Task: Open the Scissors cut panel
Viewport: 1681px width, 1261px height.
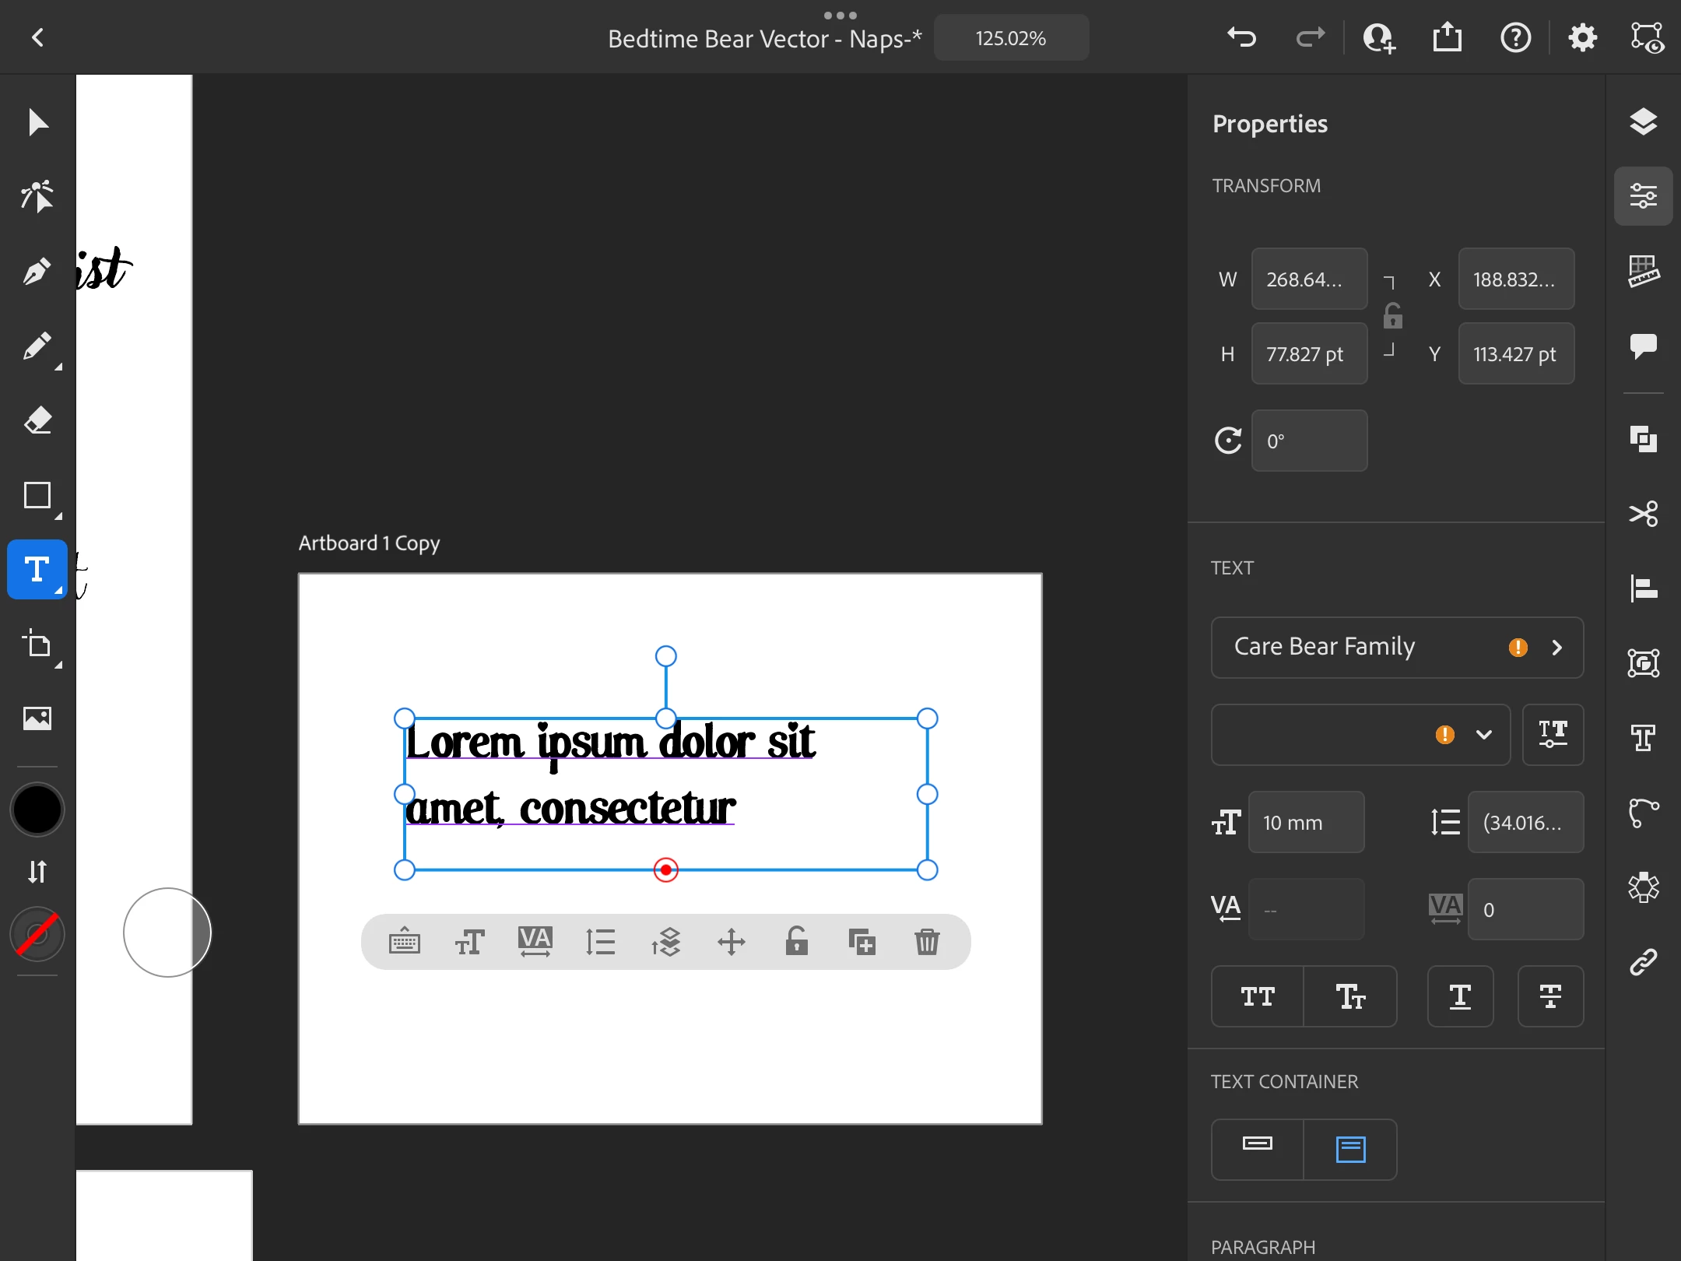Action: [x=1643, y=514]
